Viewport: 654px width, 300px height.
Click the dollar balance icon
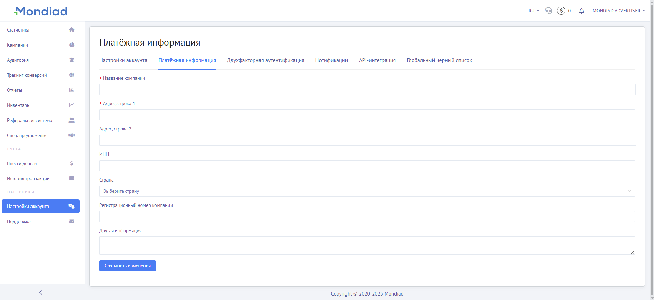(561, 11)
